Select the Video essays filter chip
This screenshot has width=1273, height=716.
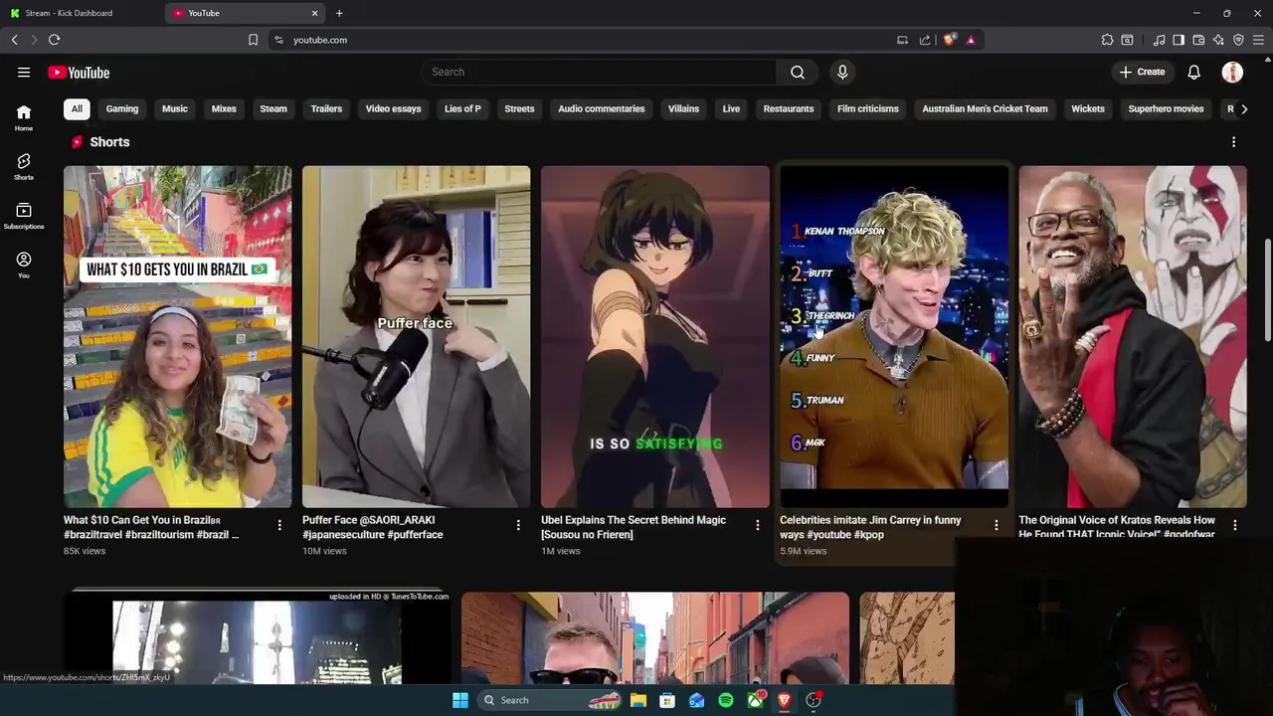(393, 108)
